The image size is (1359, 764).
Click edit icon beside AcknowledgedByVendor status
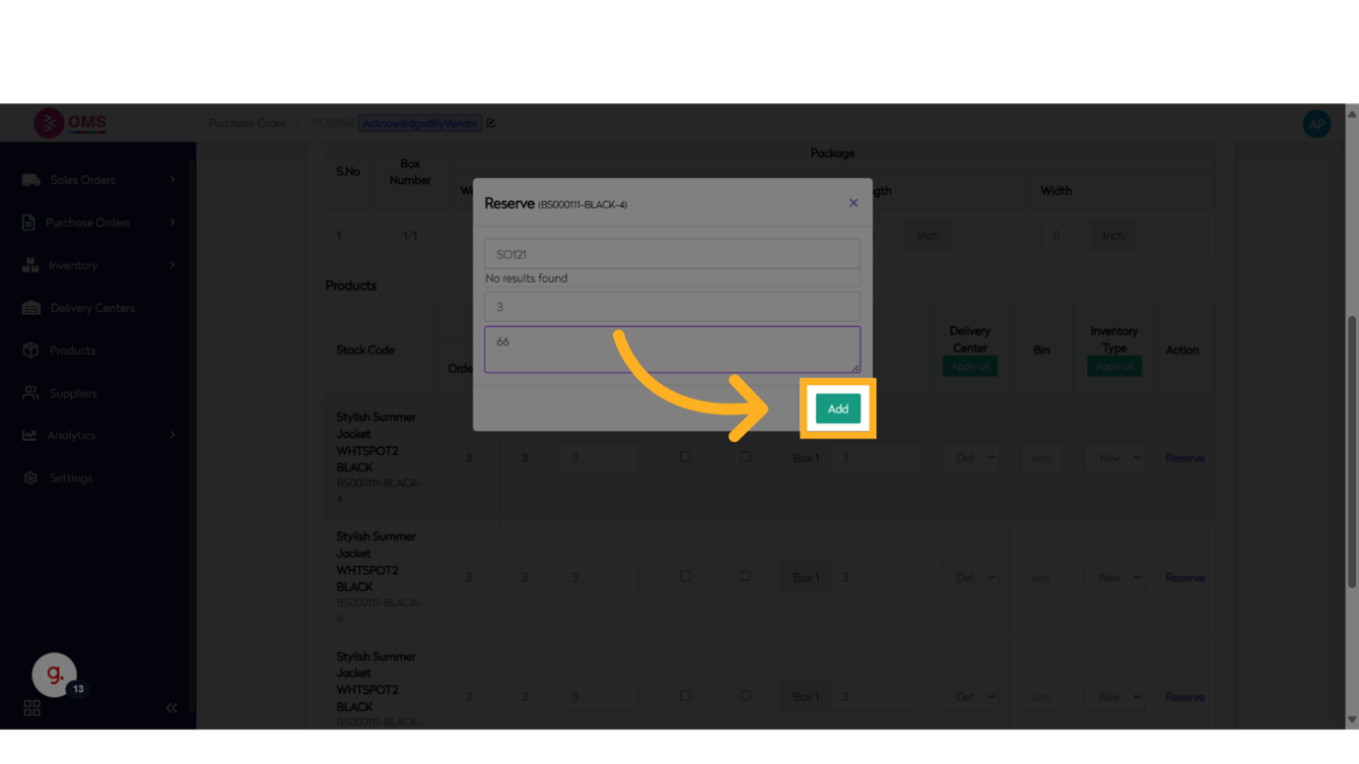click(491, 123)
